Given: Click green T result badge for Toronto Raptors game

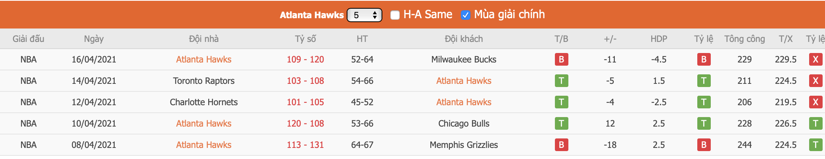Looking at the screenshot, I should coord(561,81).
